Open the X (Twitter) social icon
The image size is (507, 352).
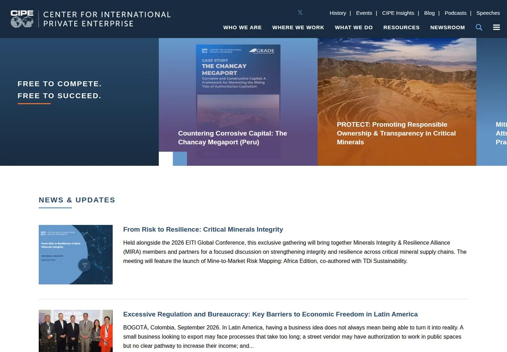click(300, 13)
